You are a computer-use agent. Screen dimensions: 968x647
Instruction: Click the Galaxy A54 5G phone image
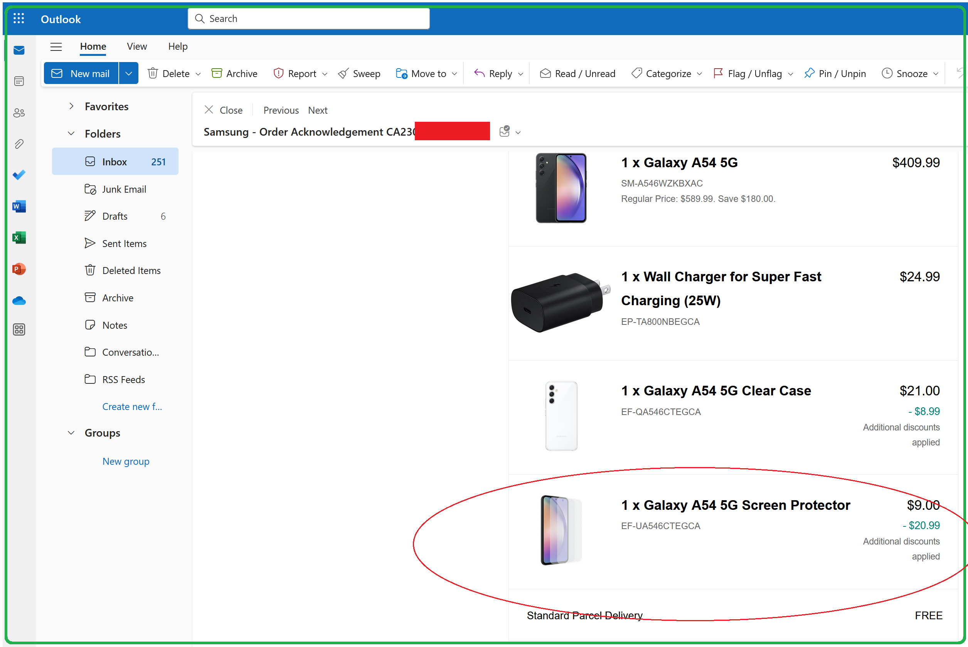pyautogui.click(x=561, y=188)
